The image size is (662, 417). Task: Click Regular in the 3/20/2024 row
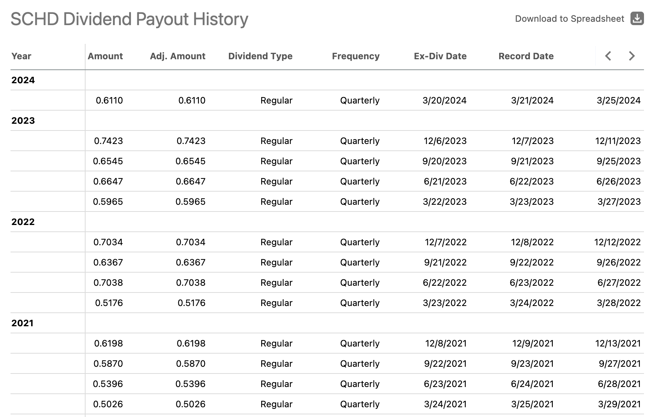click(276, 100)
